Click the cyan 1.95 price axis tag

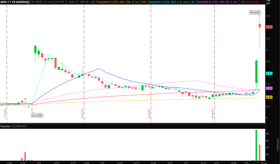[x=269, y=73]
